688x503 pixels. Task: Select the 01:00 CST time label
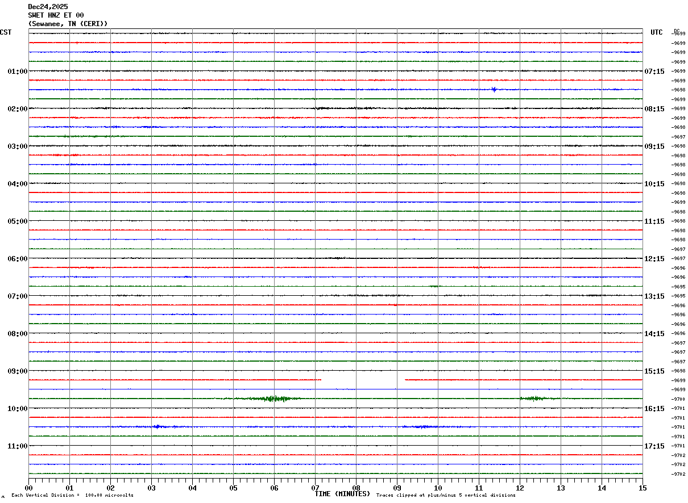(17, 72)
